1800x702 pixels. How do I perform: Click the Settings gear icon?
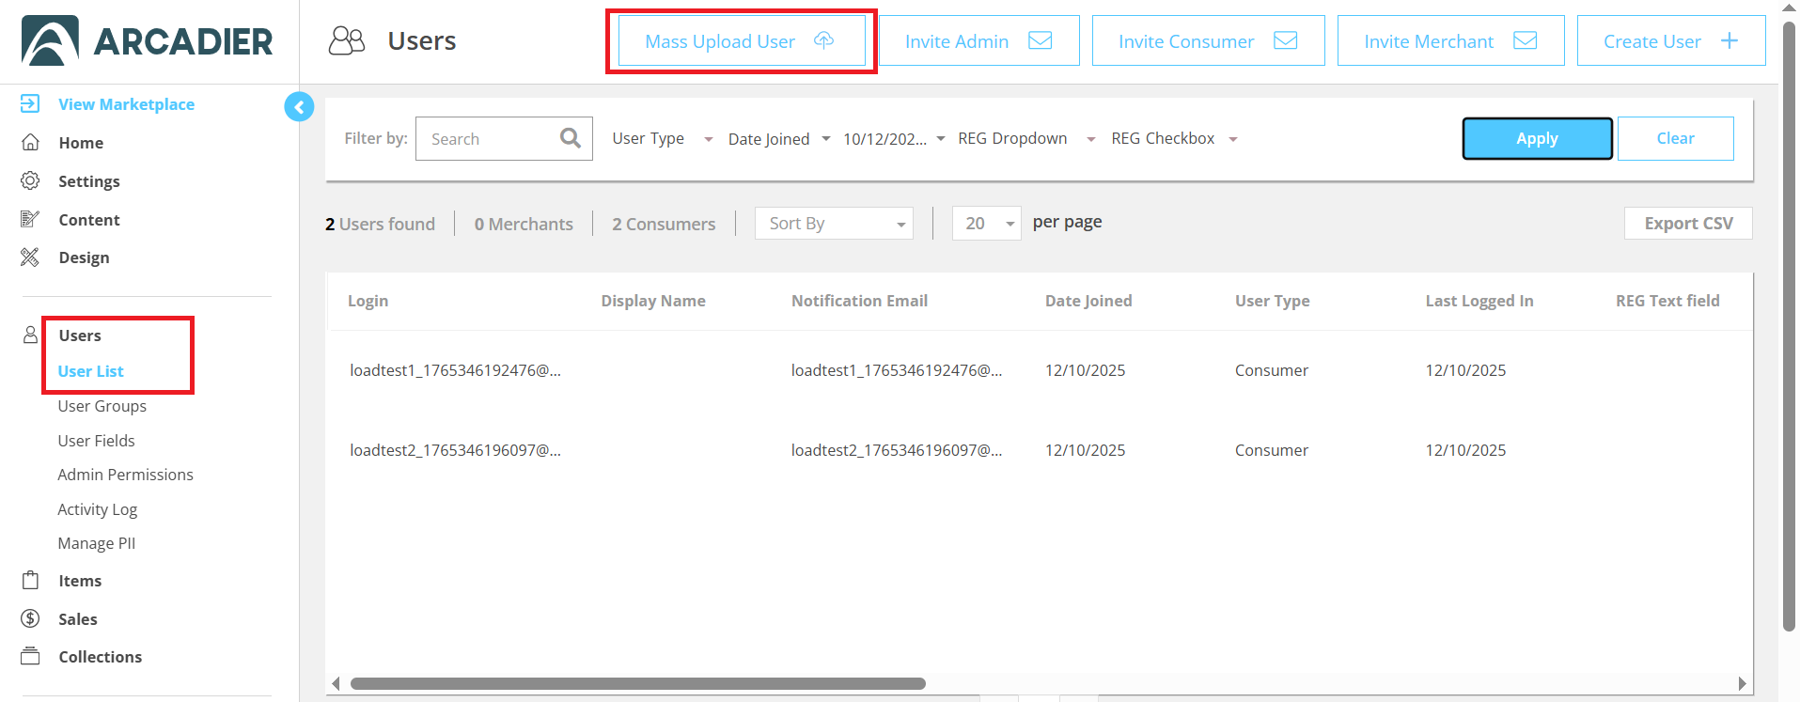(x=30, y=180)
